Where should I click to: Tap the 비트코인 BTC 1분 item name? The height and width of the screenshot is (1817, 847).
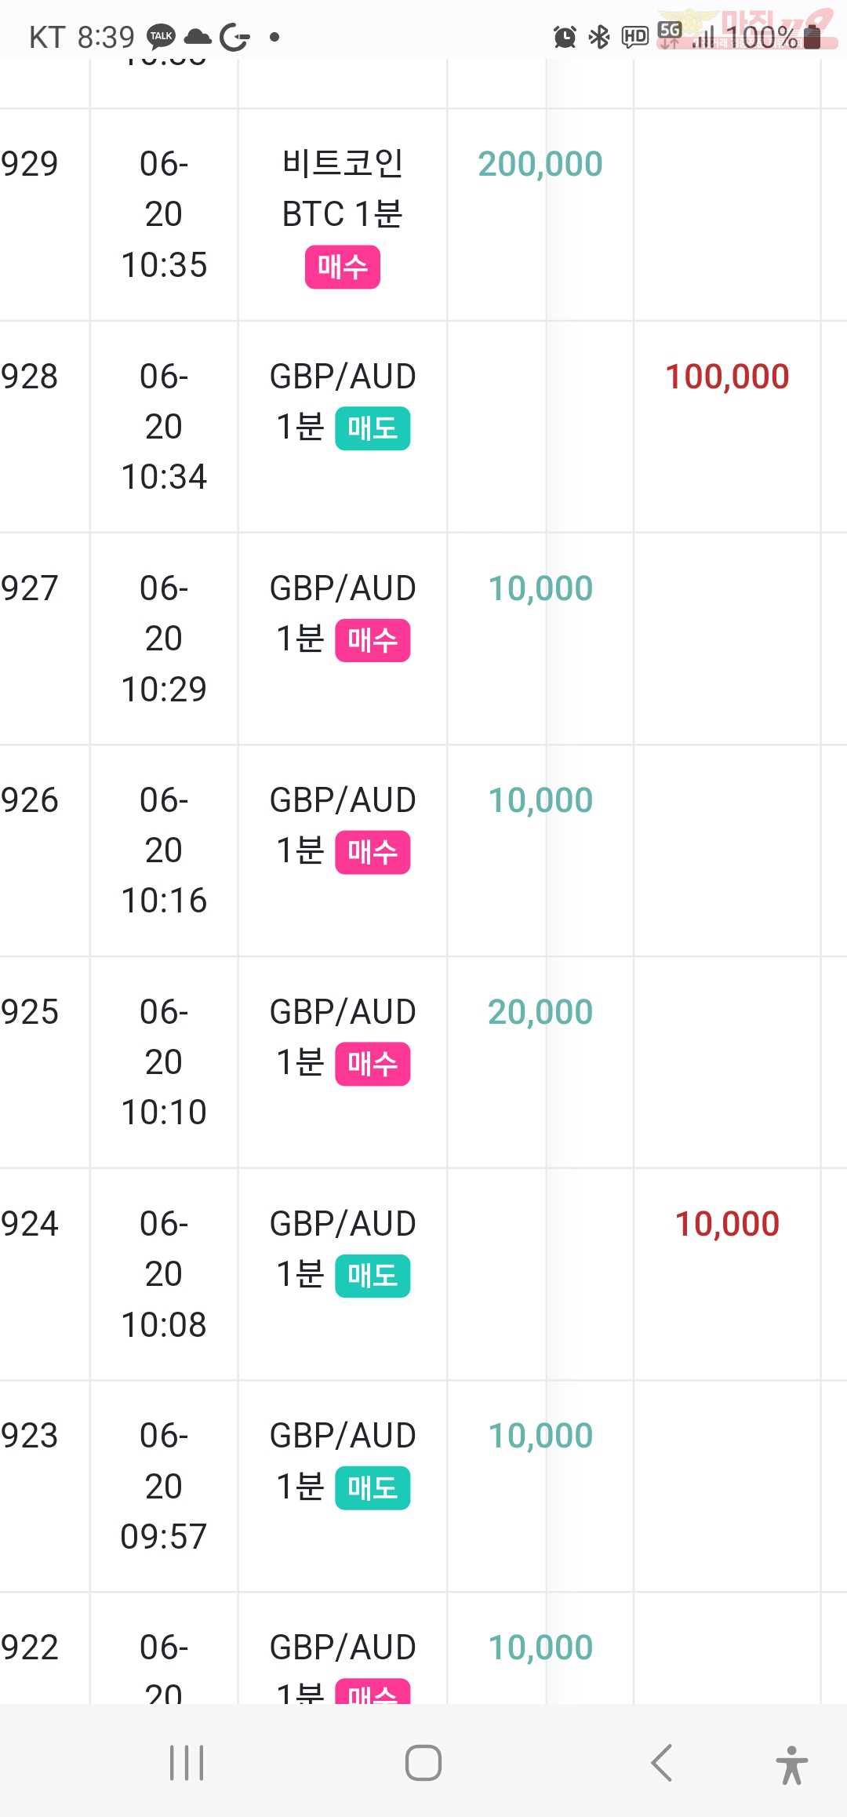point(343,188)
